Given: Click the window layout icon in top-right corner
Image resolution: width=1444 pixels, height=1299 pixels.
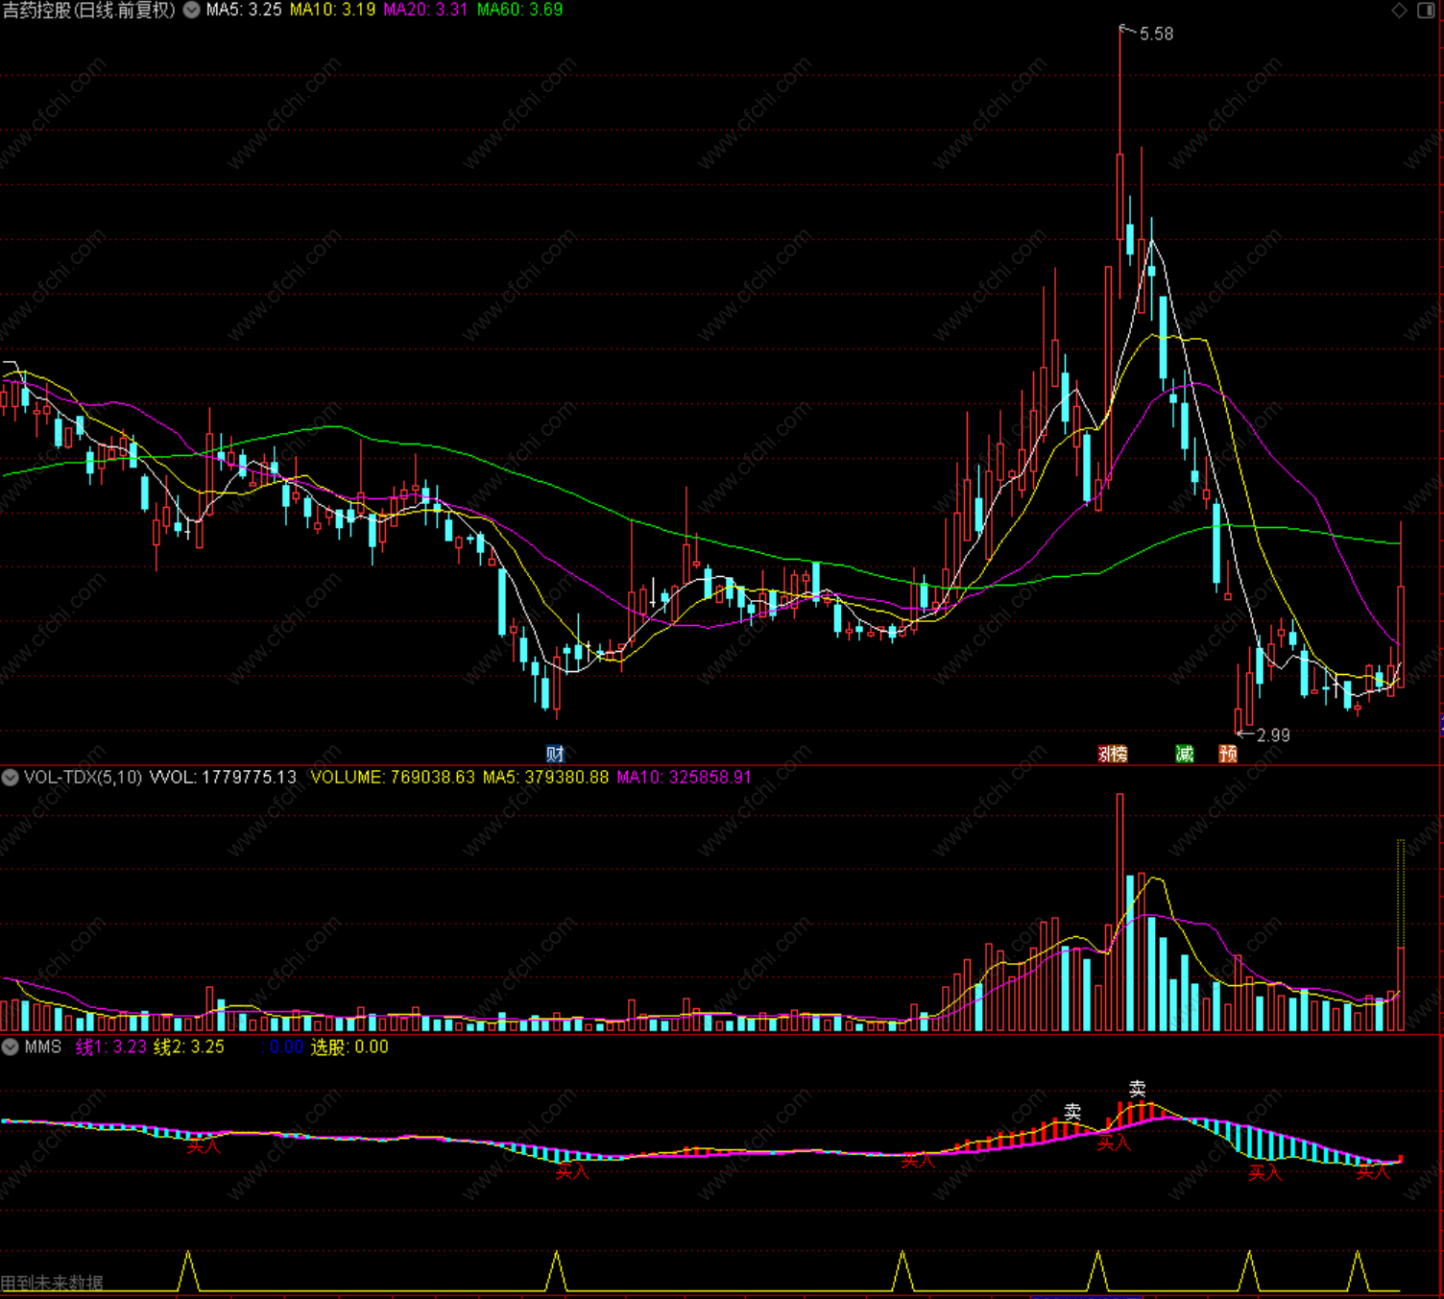Looking at the screenshot, I should coord(1427,10).
